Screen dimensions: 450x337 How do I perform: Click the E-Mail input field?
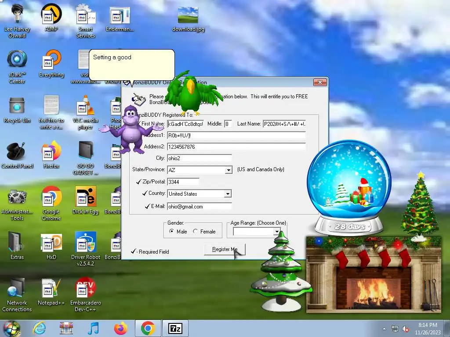(x=200, y=206)
